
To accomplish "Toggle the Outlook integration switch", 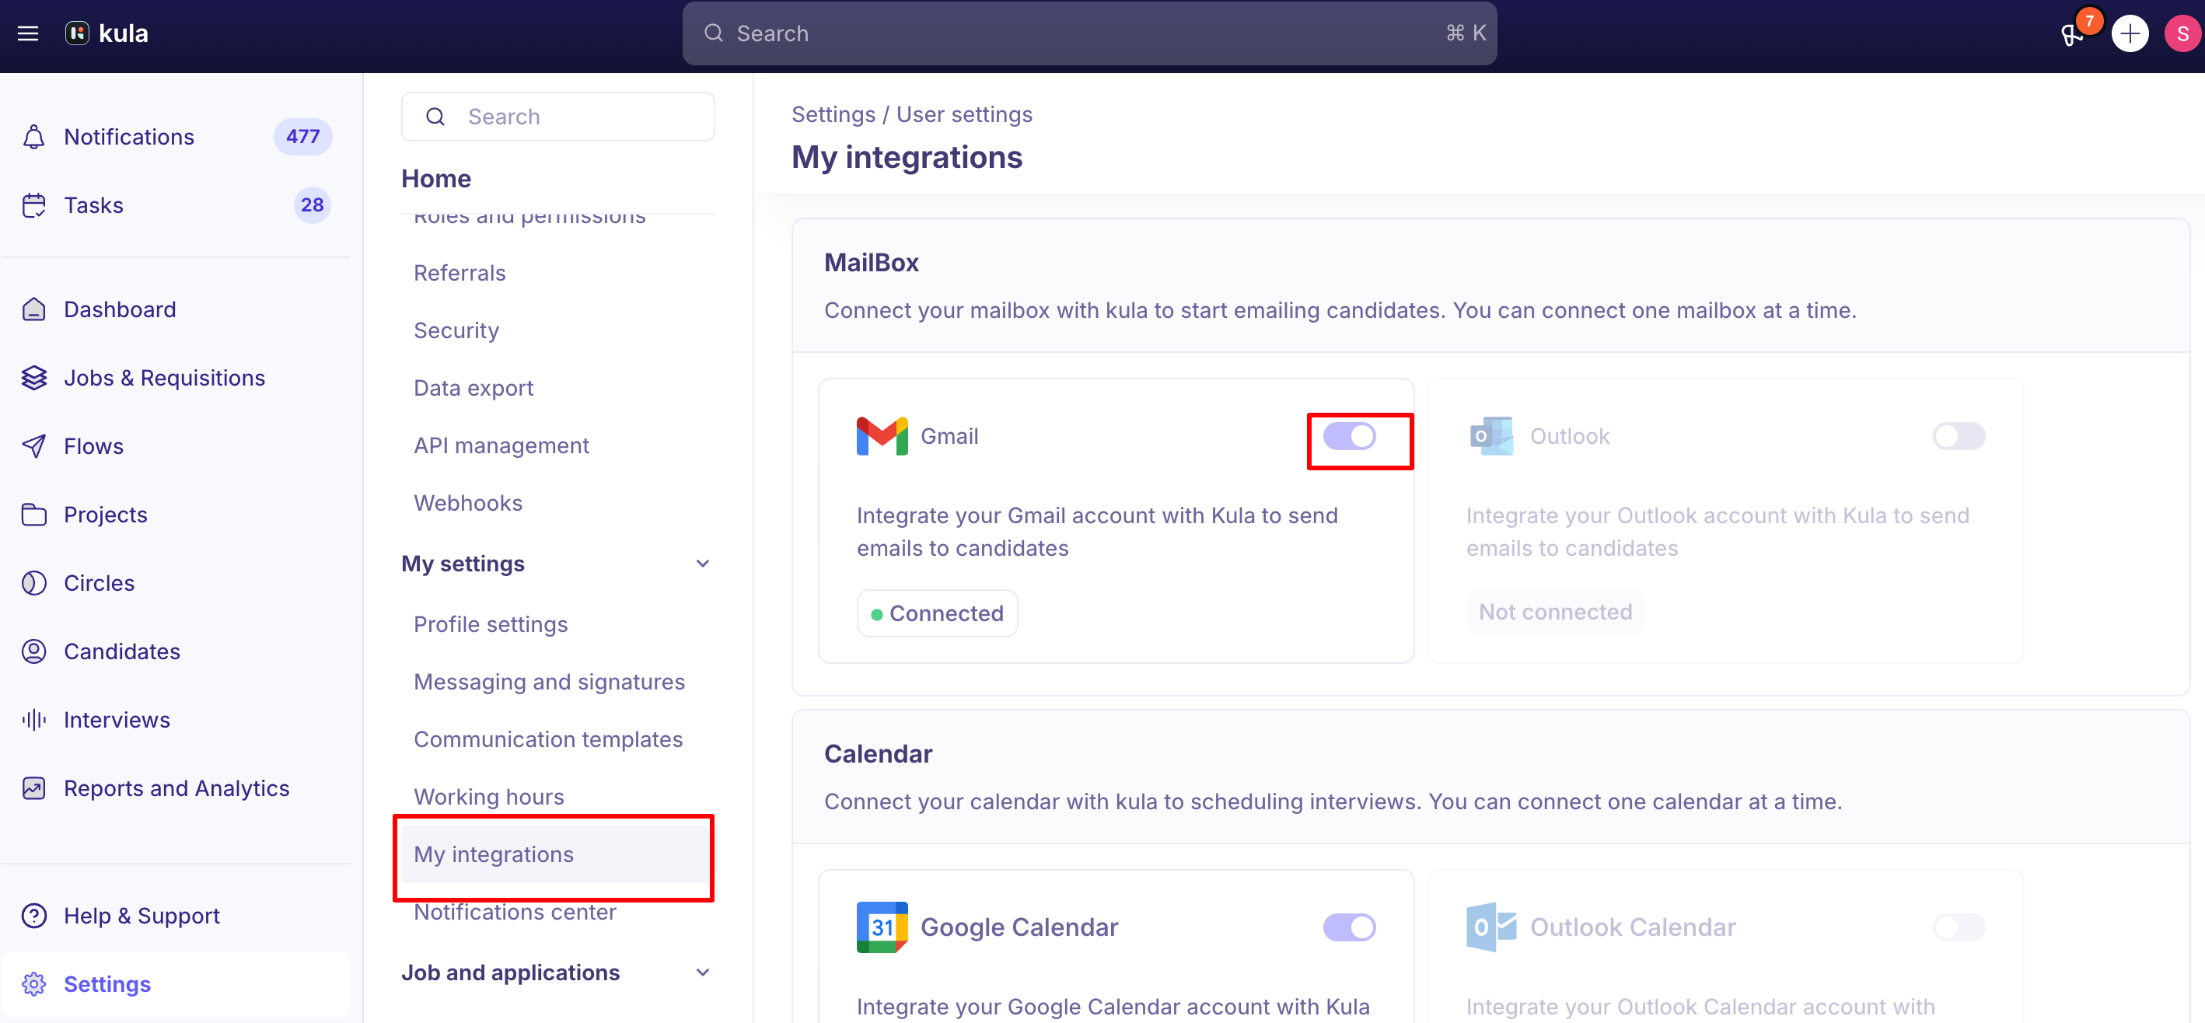I will [1959, 437].
